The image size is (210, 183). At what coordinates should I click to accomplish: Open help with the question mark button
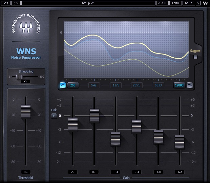(198, 3)
